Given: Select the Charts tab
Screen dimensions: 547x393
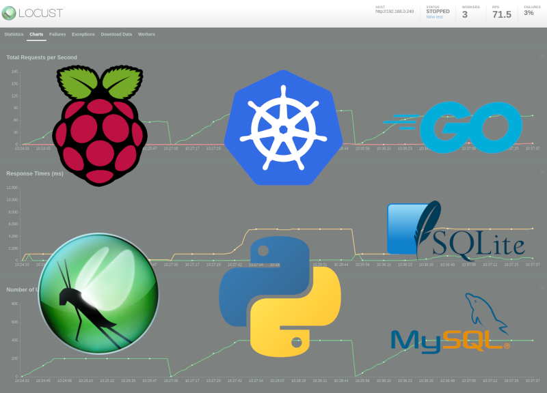Looking at the screenshot, I should point(36,34).
